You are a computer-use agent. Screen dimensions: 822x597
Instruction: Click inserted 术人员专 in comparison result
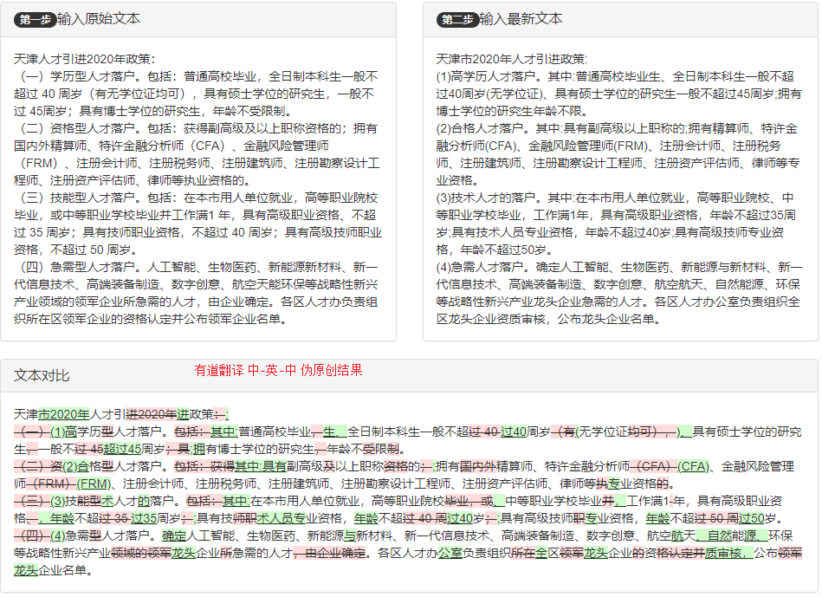coord(281,518)
